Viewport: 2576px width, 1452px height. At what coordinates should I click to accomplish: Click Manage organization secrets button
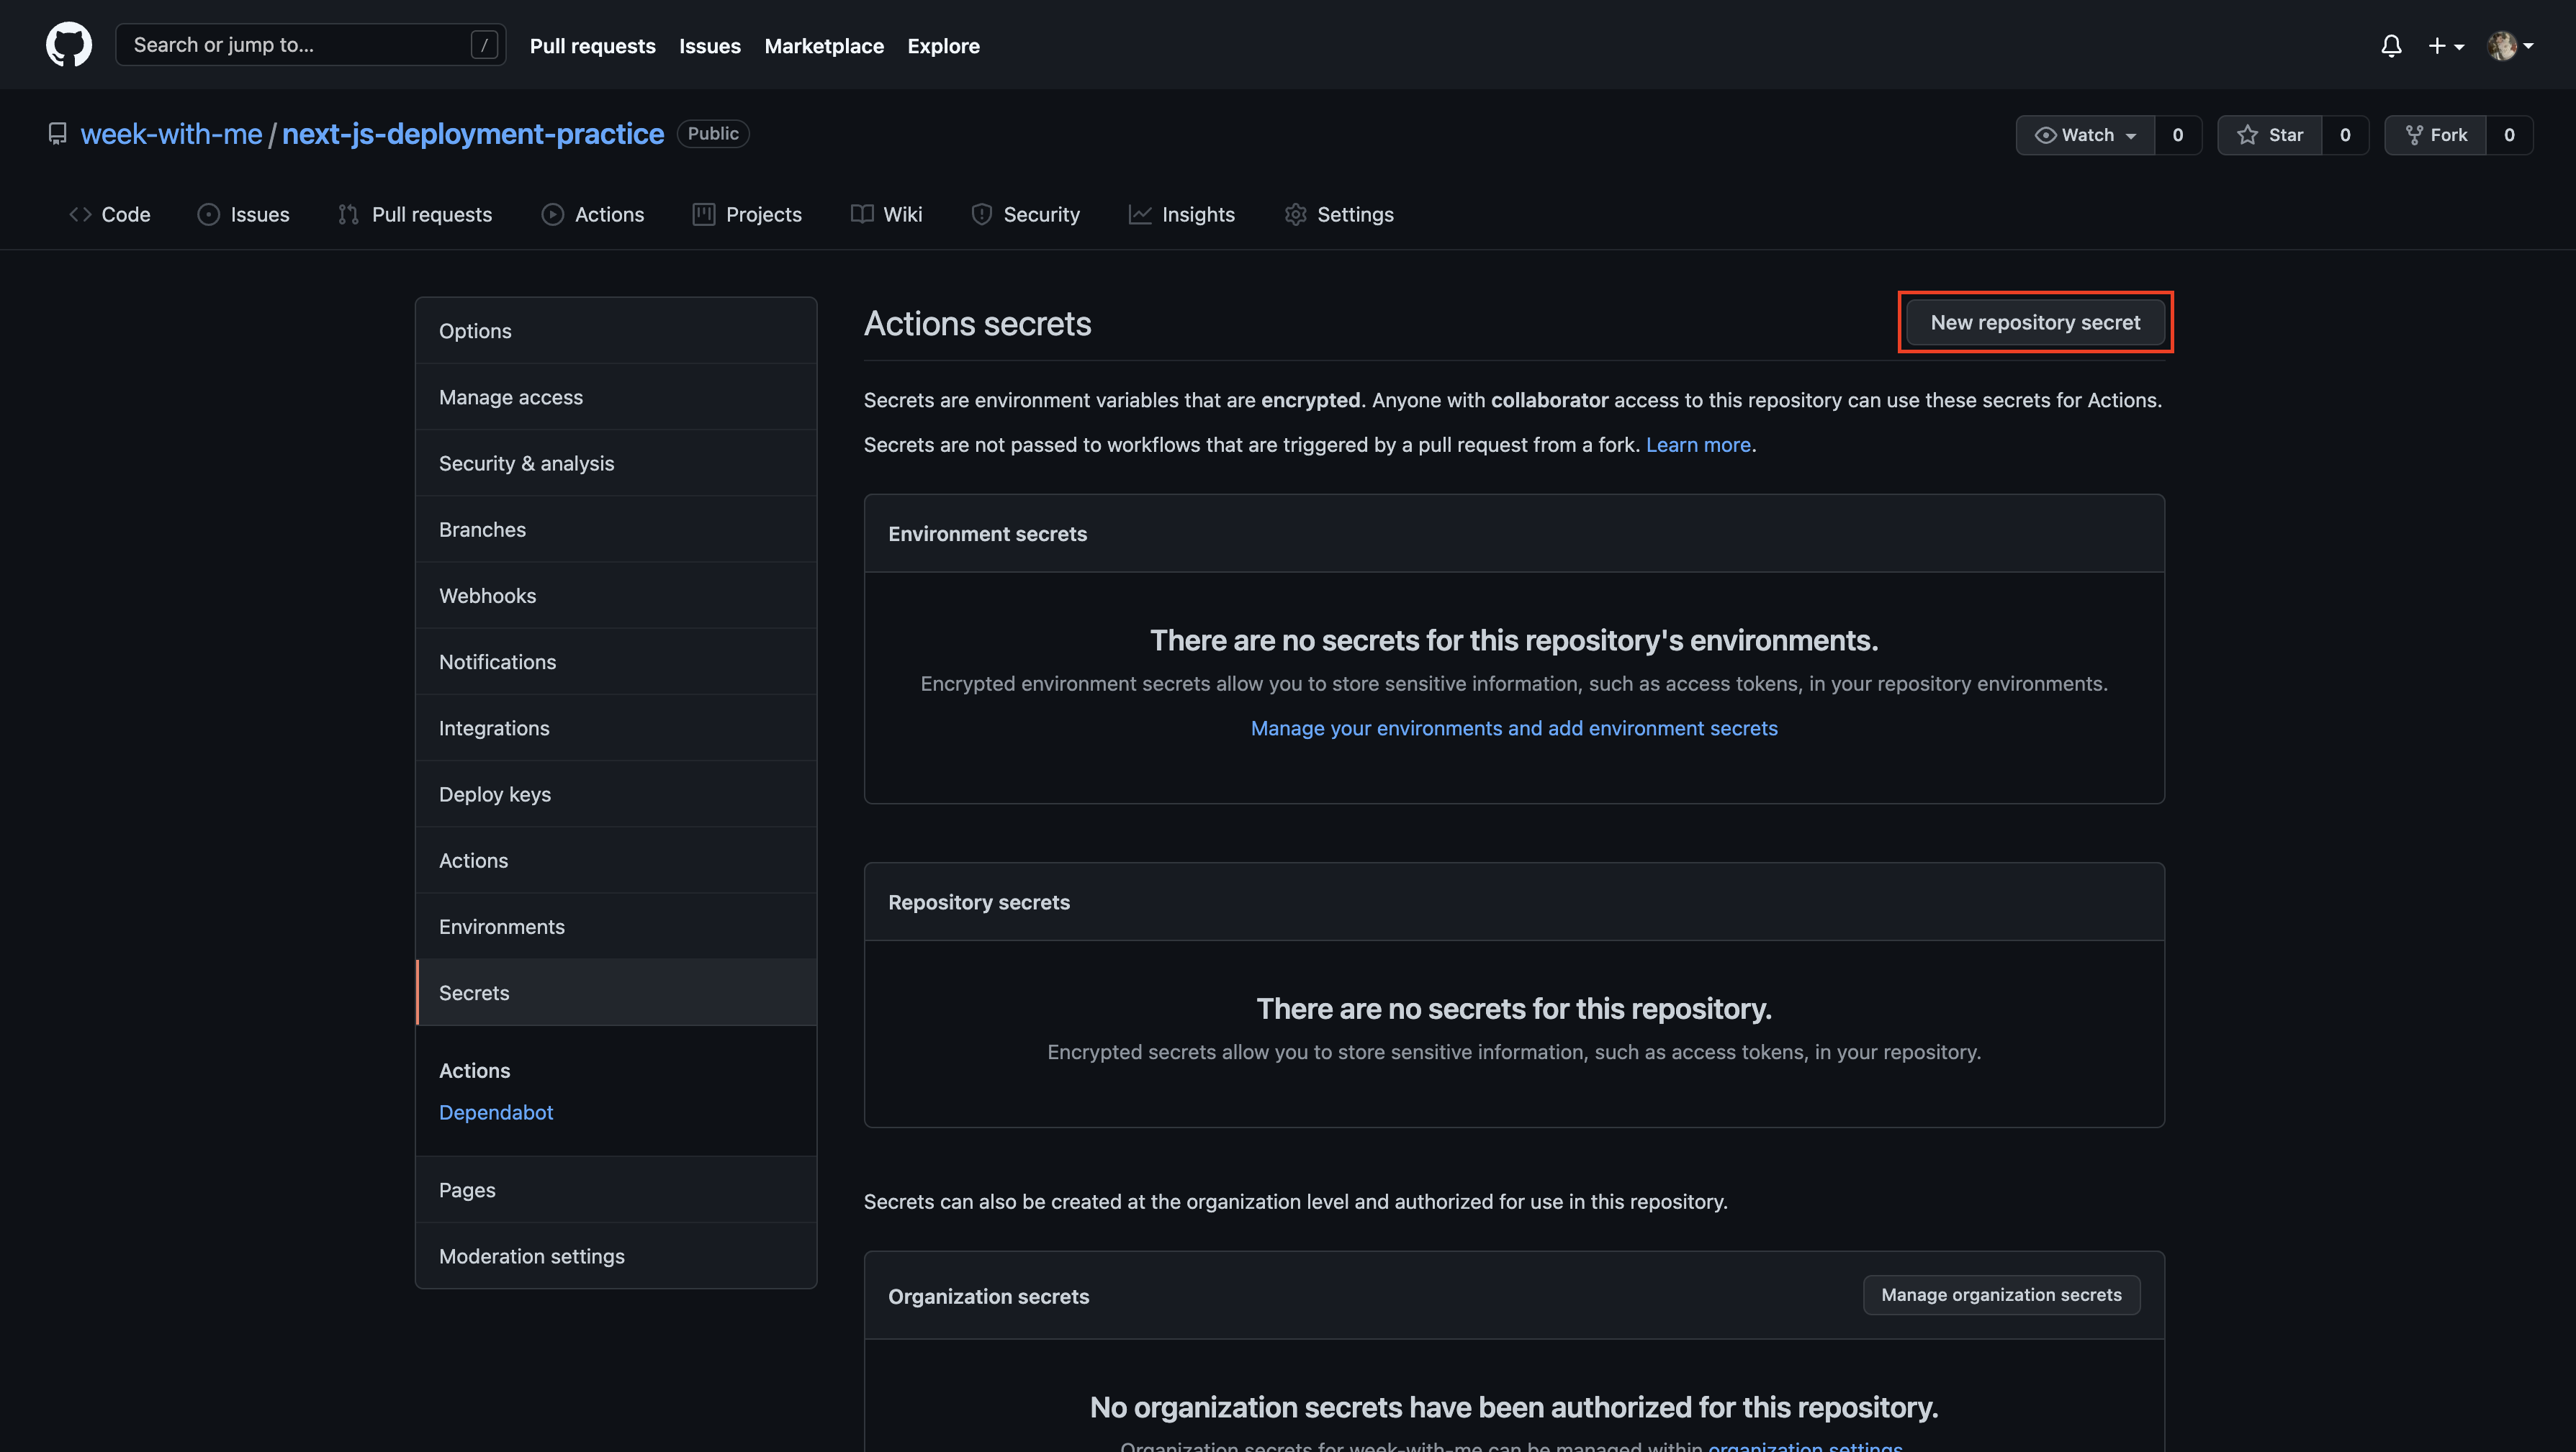click(x=2001, y=1295)
